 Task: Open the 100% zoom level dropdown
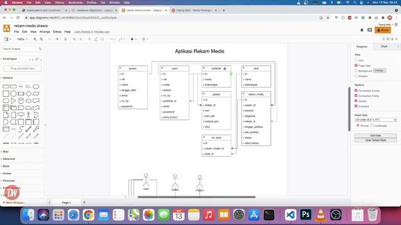[22, 39]
